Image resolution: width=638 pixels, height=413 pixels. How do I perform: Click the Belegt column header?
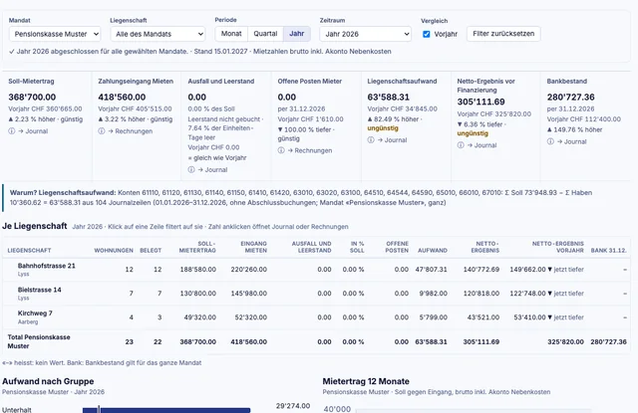(151, 251)
